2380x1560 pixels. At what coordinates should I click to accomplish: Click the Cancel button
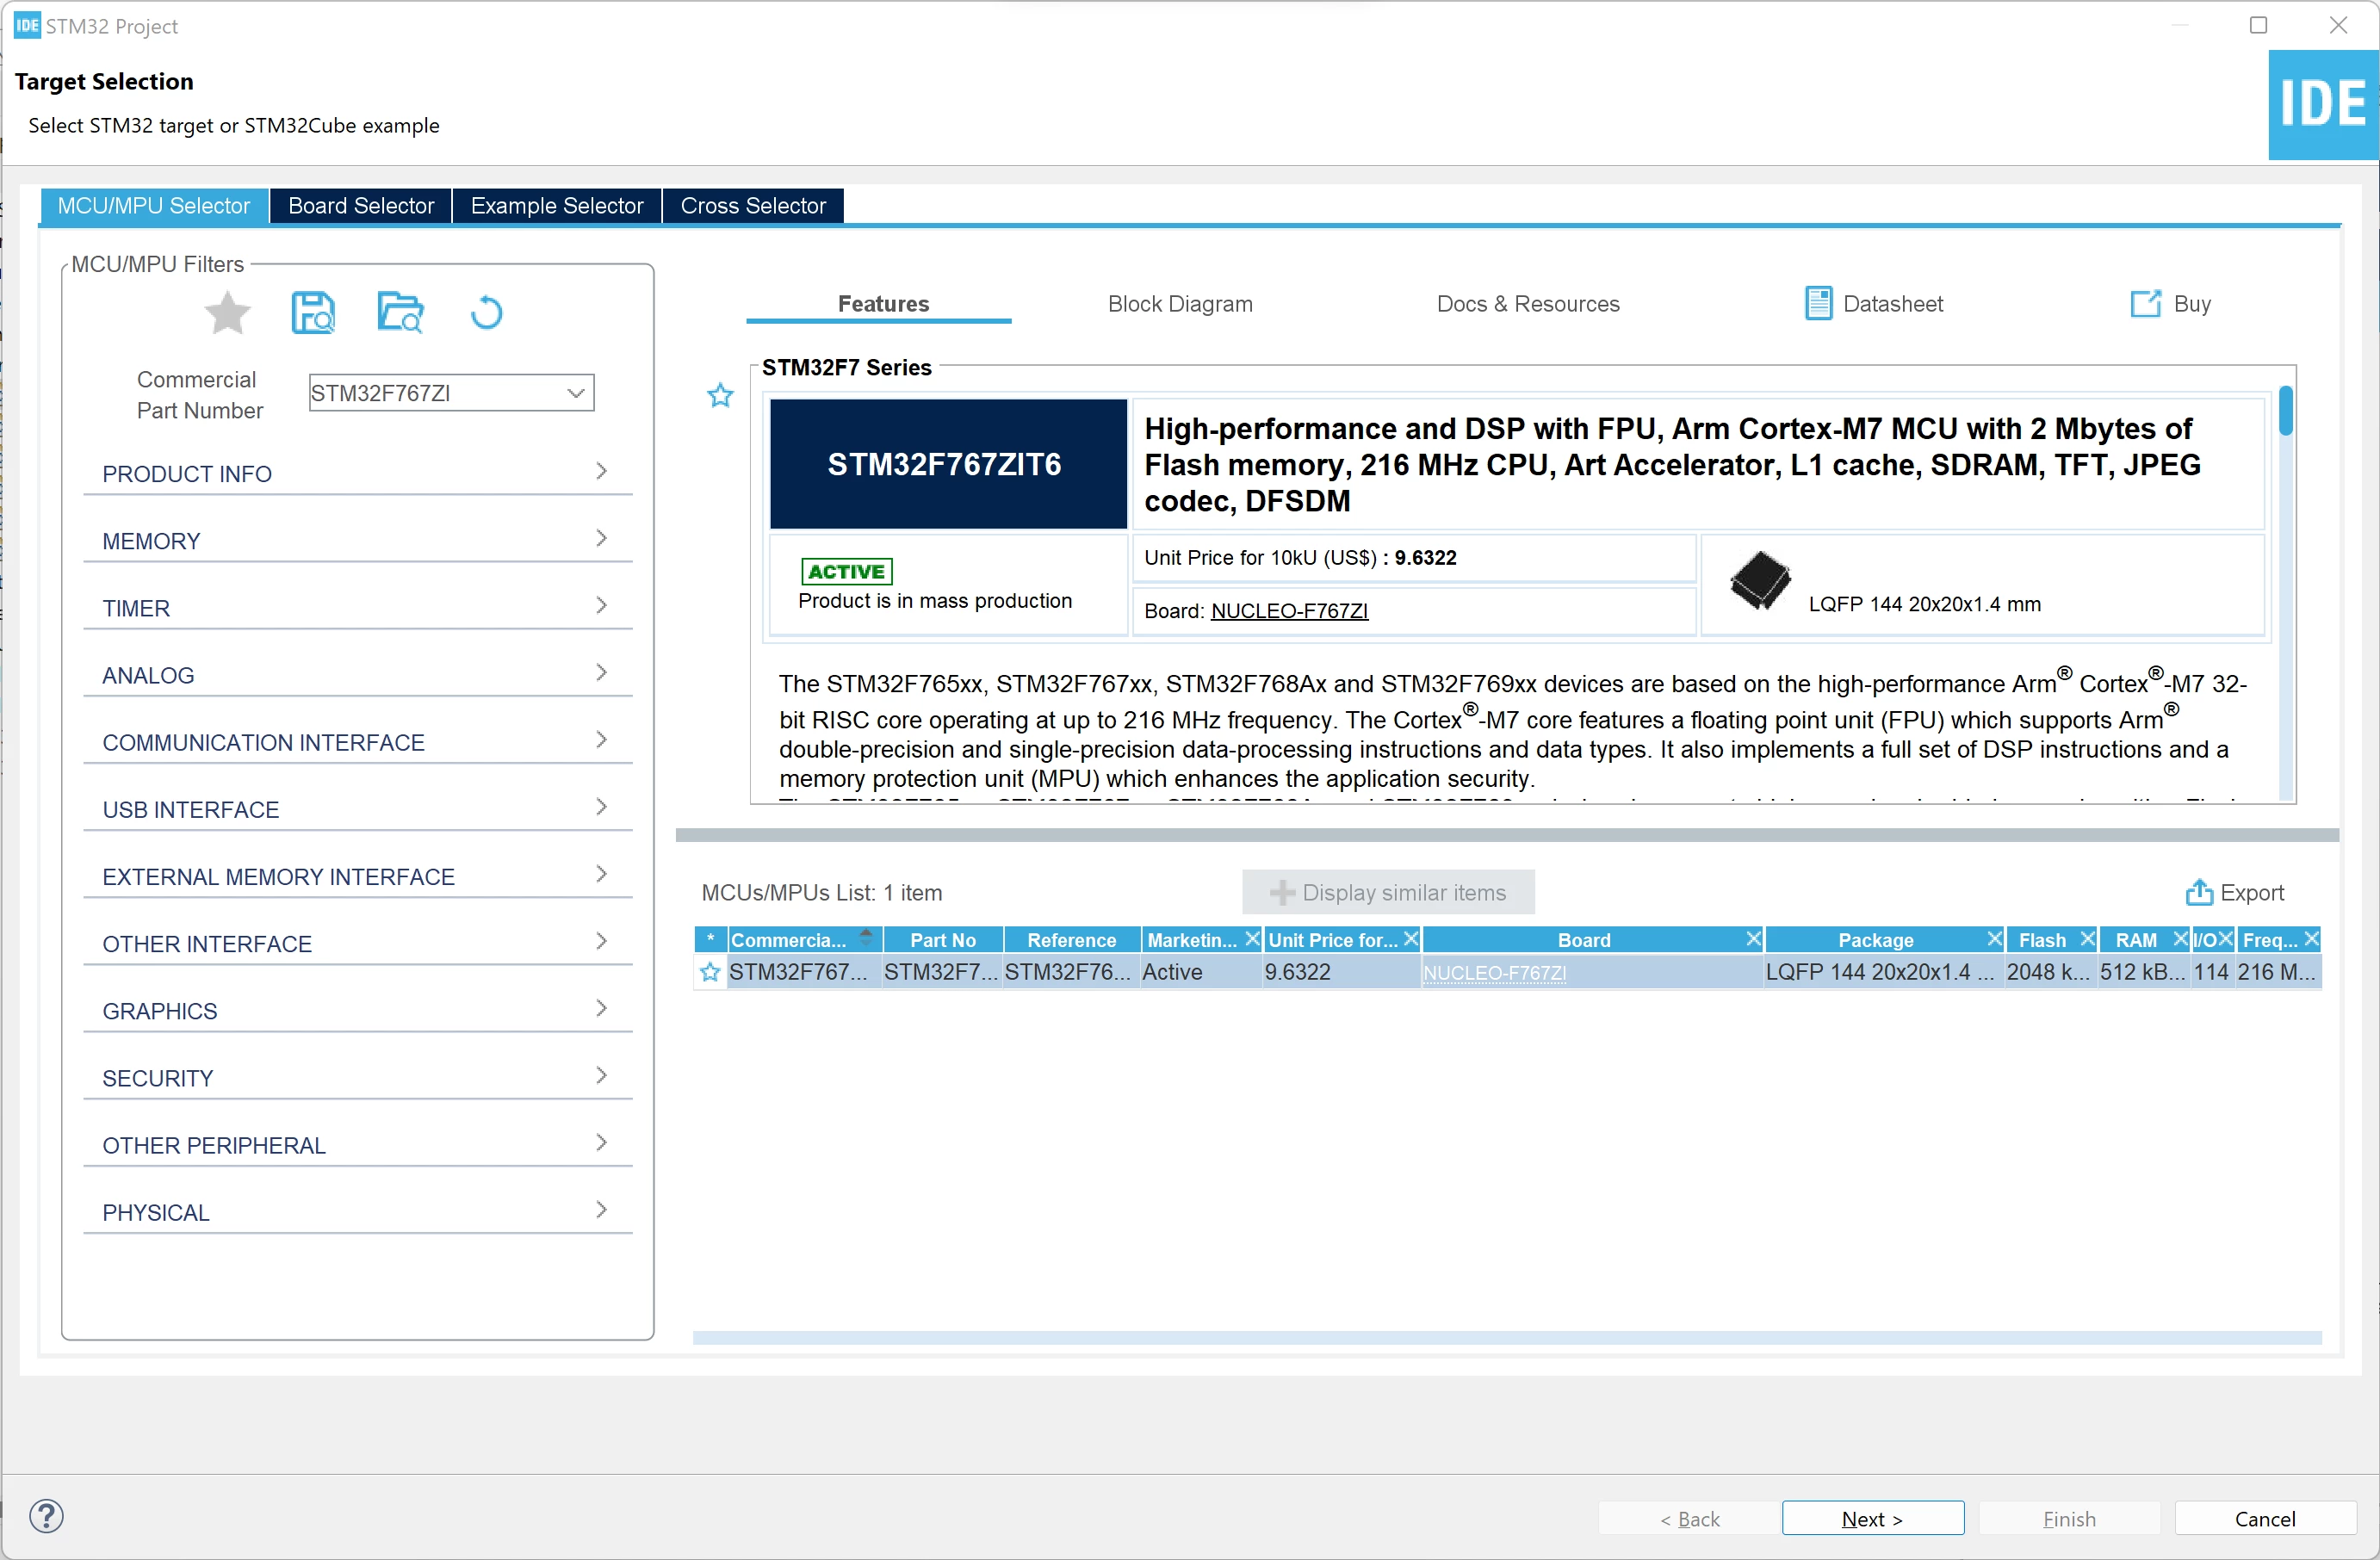point(2265,1518)
